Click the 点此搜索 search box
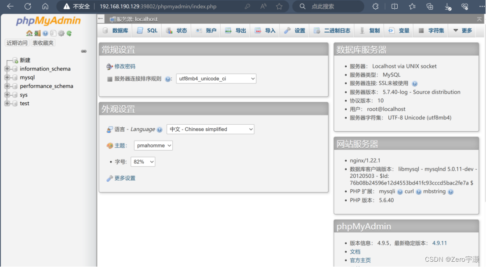Image resolution: width=486 pixels, height=267 pixels. click(329, 6)
